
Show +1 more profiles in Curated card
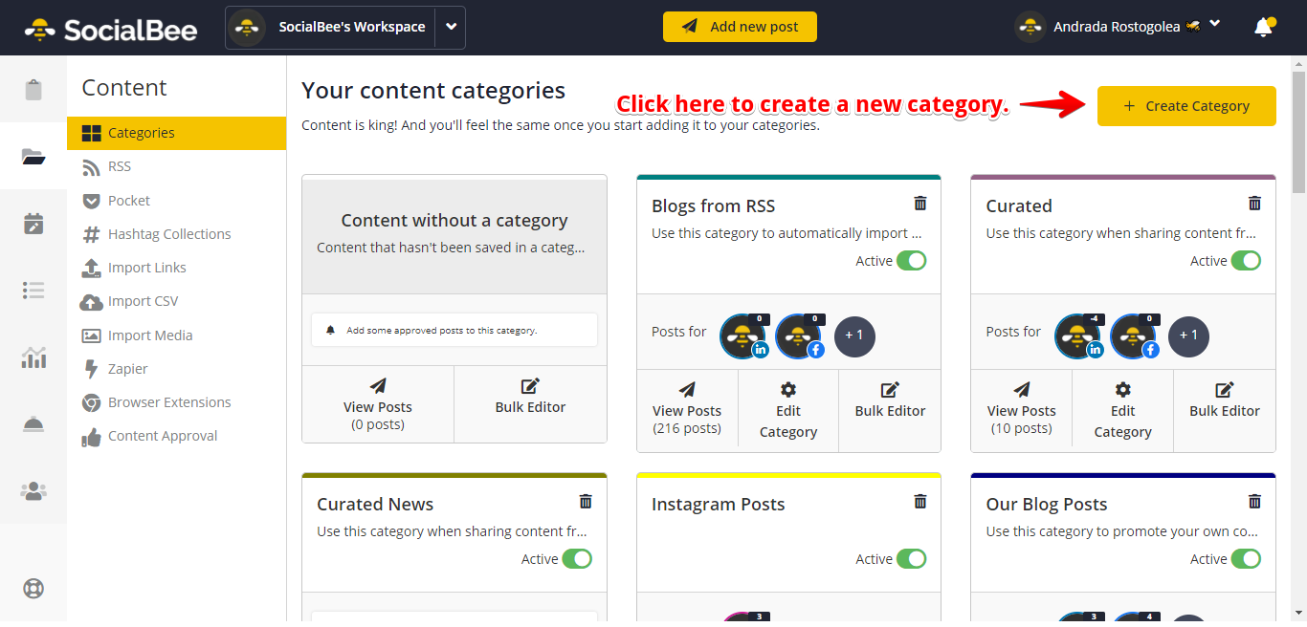[x=1189, y=336]
